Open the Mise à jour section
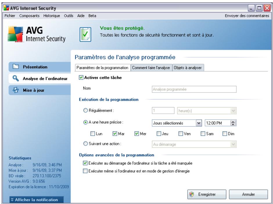 (x=40, y=90)
